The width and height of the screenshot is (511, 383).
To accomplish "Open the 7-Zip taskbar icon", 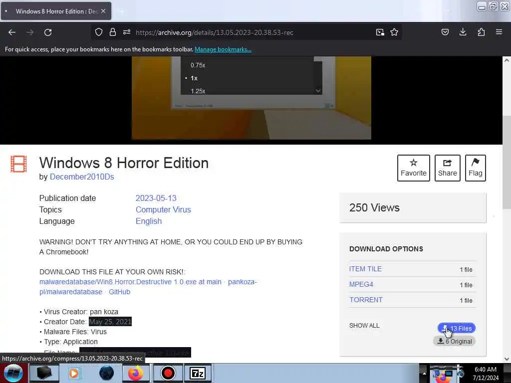I will tap(198, 373).
